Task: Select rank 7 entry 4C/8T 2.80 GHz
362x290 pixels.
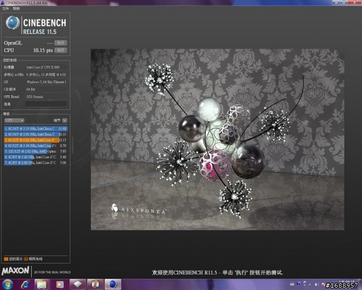Action: click(x=36, y=163)
